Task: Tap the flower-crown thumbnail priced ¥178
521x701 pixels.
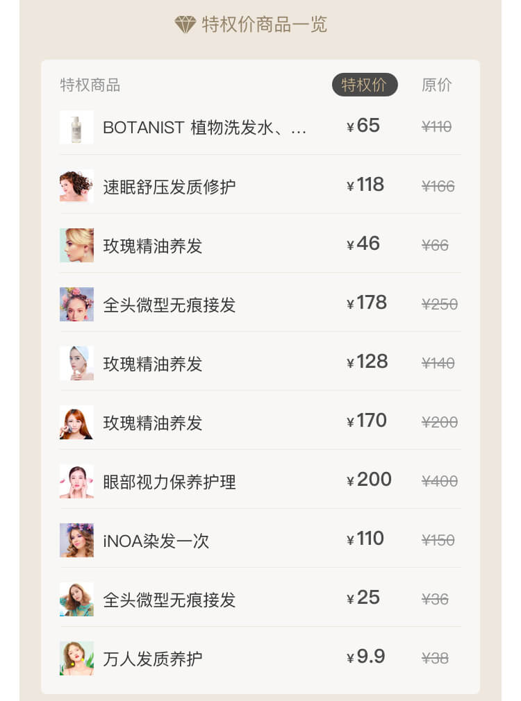Action: [x=76, y=305]
